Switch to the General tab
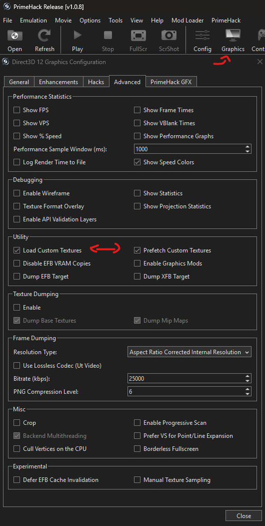 coord(19,82)
